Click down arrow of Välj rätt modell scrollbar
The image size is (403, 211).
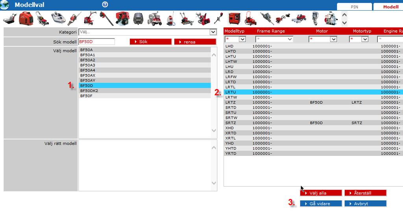pyautogui.click(x=214, y=183)
